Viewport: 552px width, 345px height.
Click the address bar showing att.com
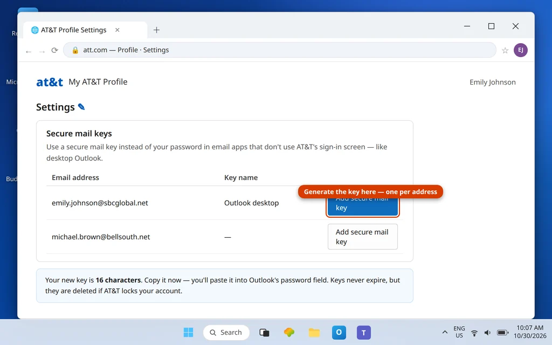click(x=280, y=50)
